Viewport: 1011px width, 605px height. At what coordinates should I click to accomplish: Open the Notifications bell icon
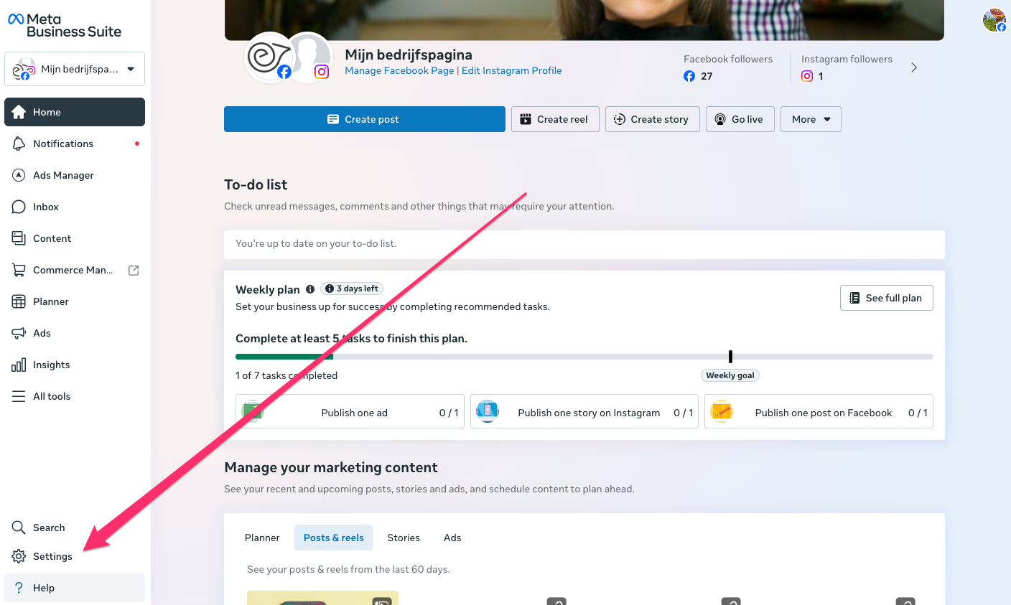(x=19, y=144)
